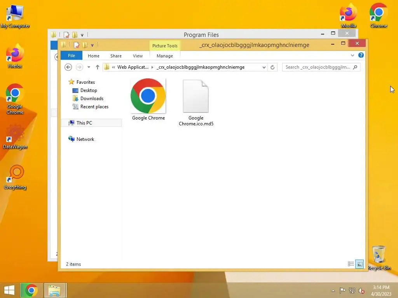The width and height of the screenshot is (398, 298).
Task: Switch to the View ribbon tab
Action: click(138, 56)
